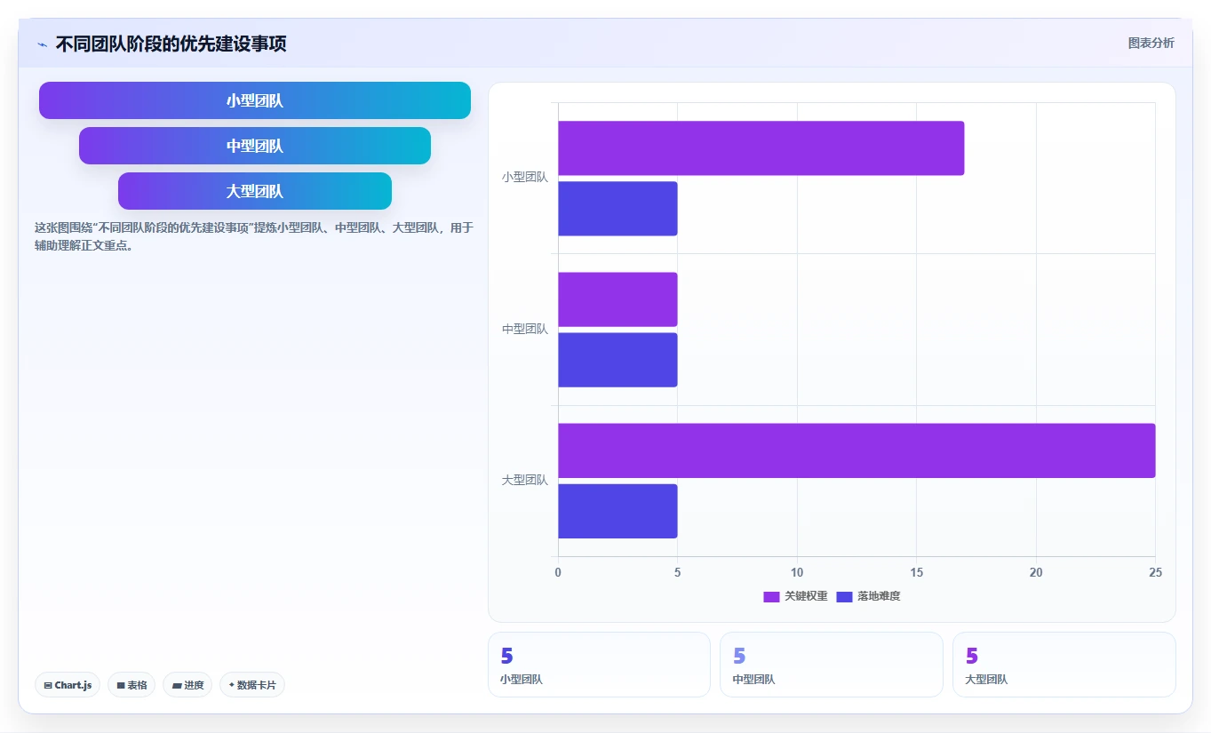Click the 数据卡片 tag chip

pos(252,685)
